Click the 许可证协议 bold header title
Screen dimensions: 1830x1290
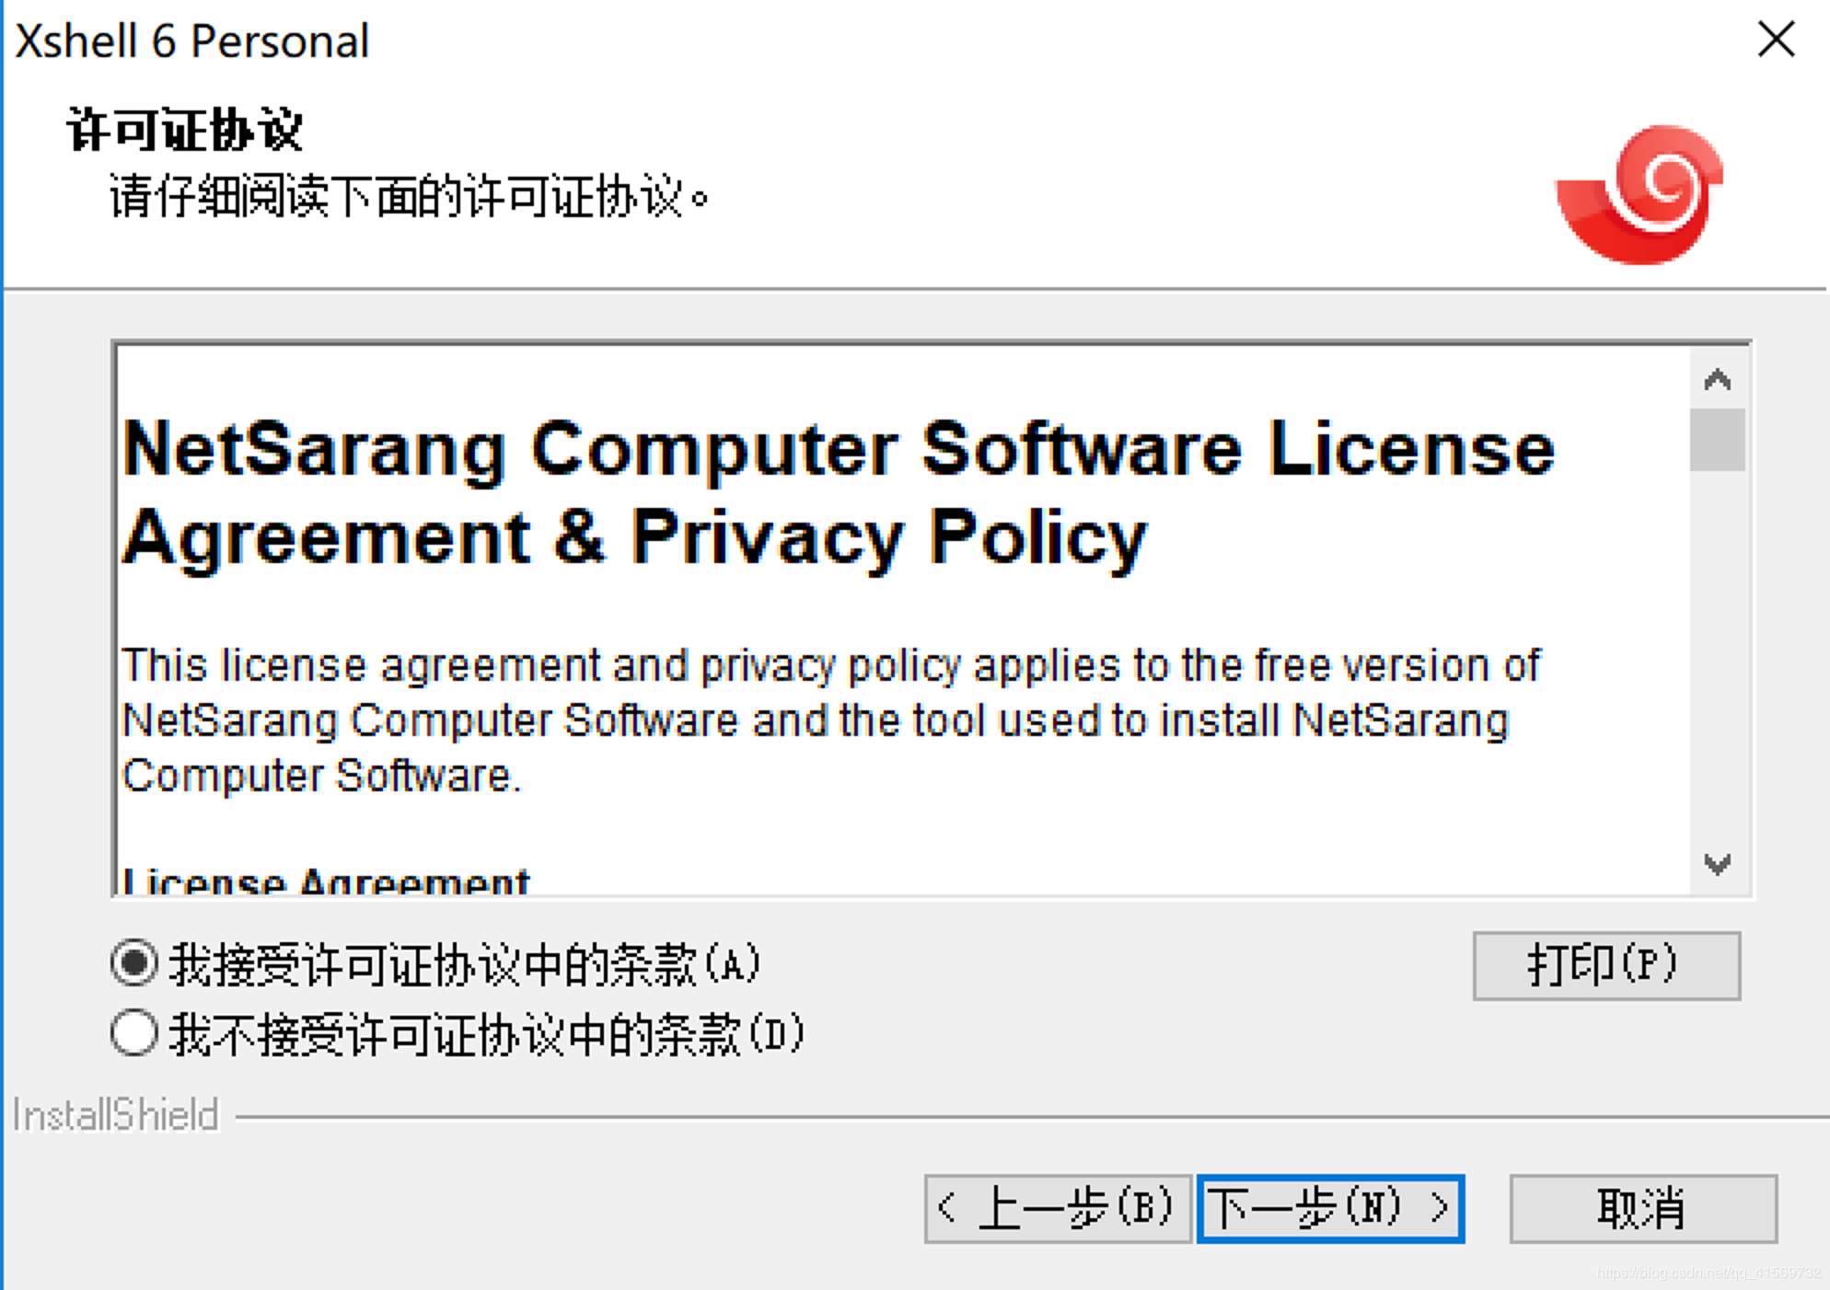click(184, 130)
